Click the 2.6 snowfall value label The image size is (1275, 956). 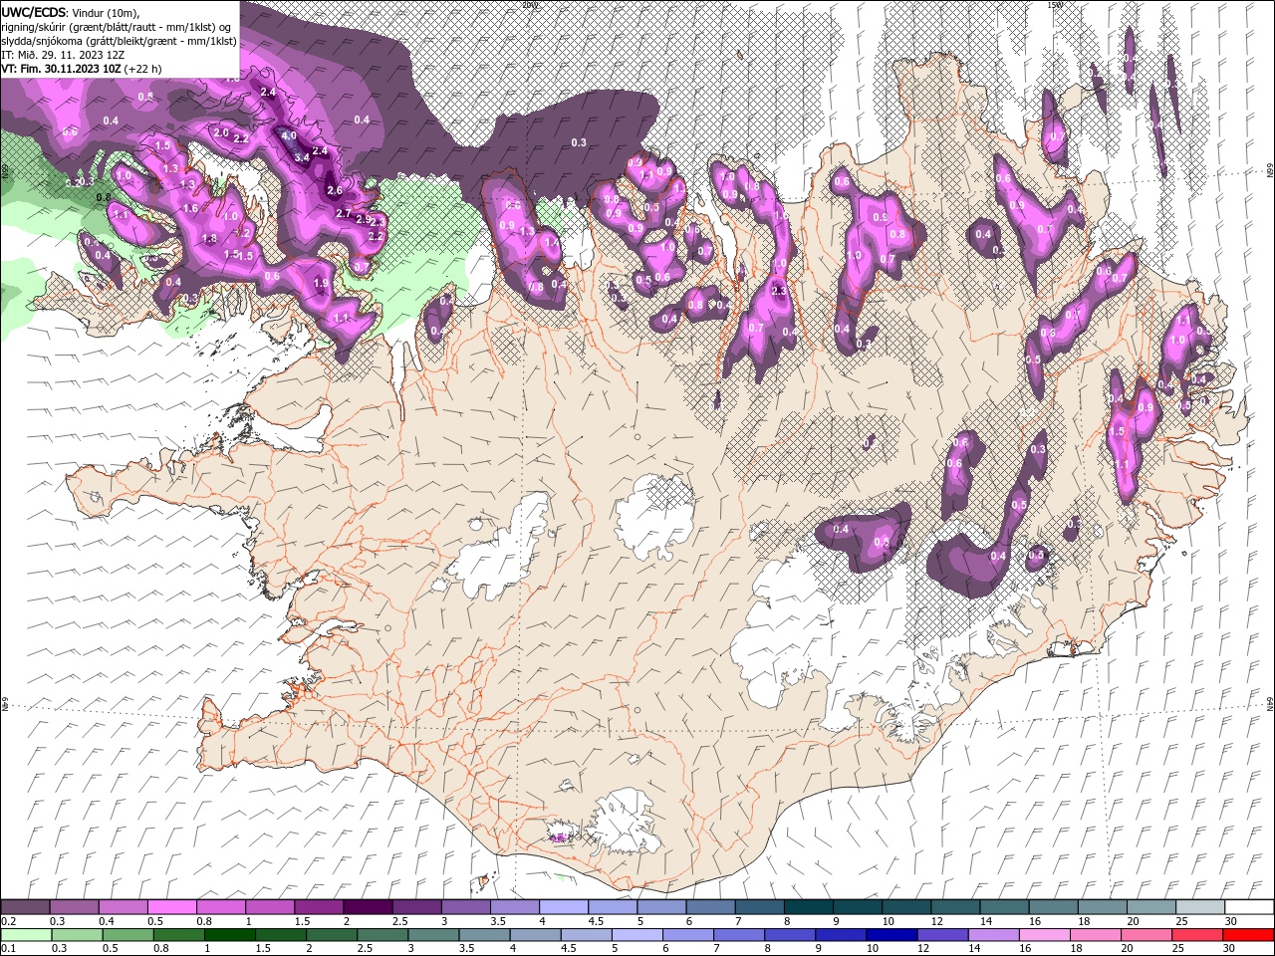335,190
